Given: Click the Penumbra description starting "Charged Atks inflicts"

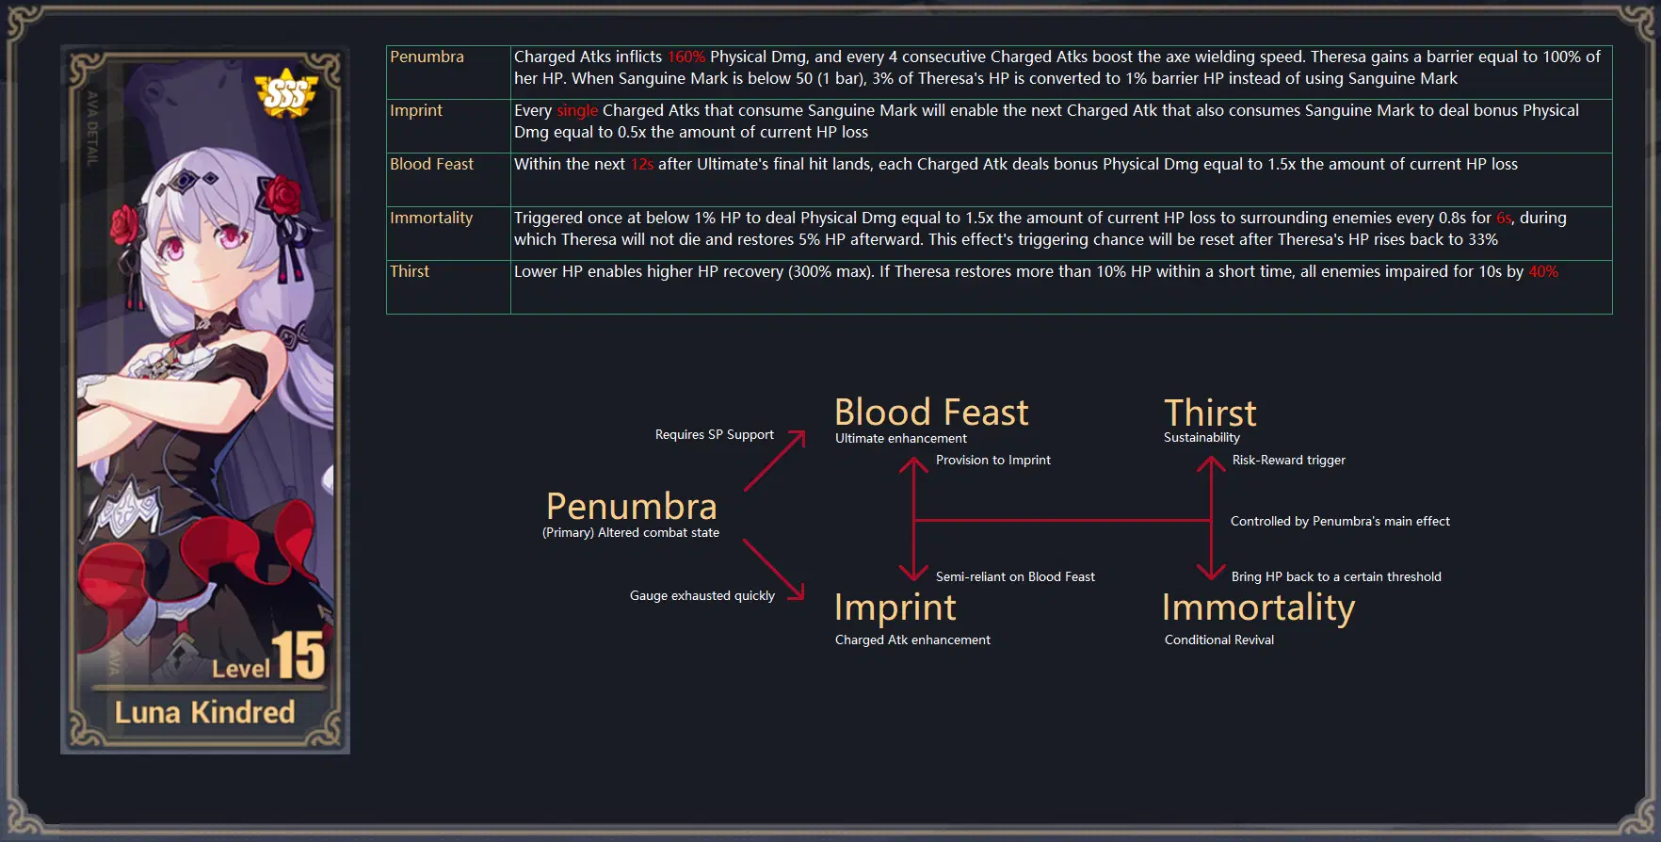Looking at the screenshot, I should pyautogui.click(x=1057, y=68).
